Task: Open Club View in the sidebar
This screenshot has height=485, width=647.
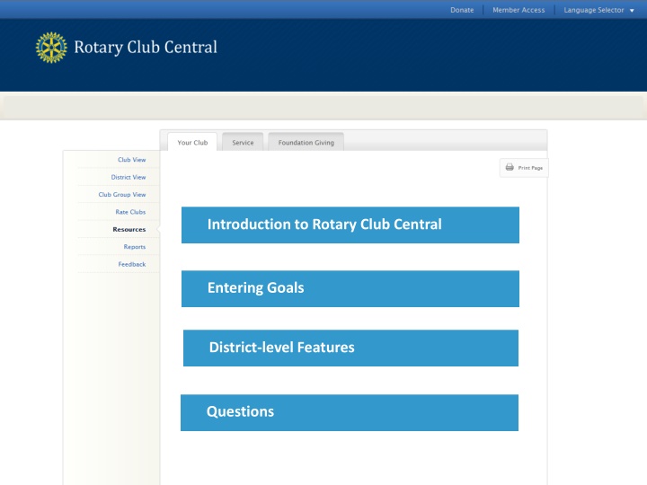Action: pyautogui.click(x=131, y=160)
